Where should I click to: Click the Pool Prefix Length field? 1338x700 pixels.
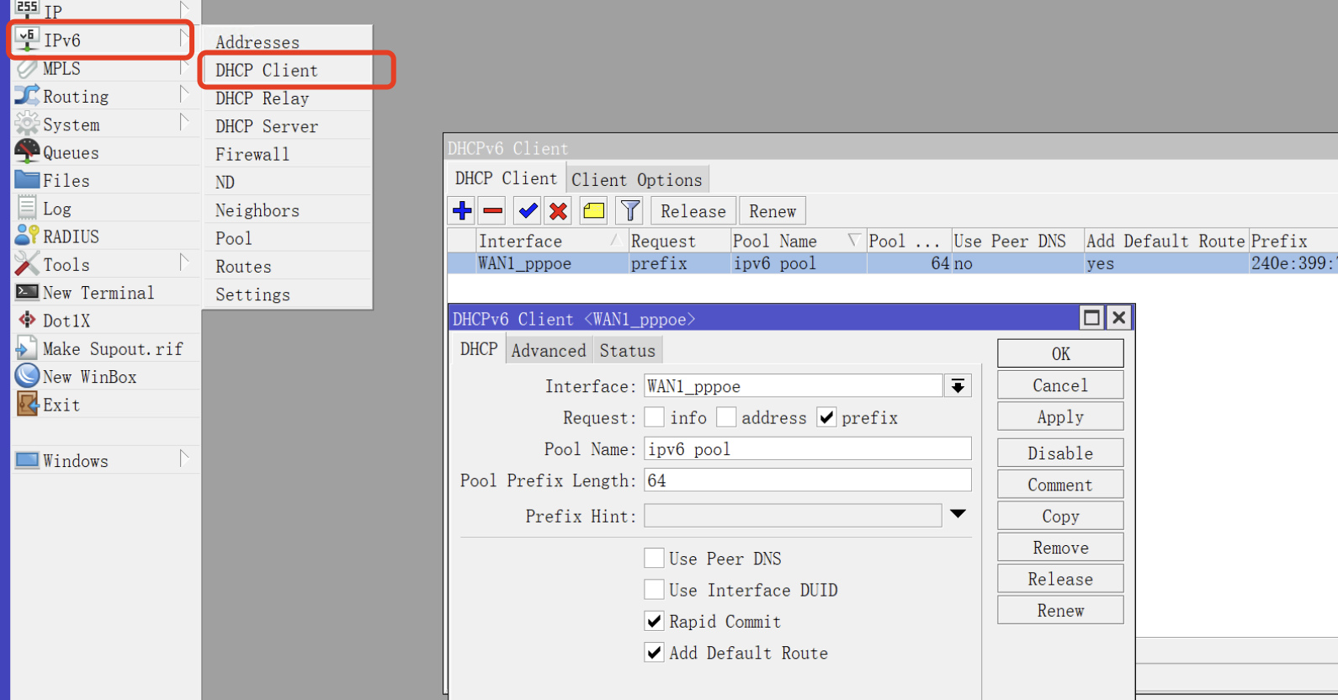point(807,480)
